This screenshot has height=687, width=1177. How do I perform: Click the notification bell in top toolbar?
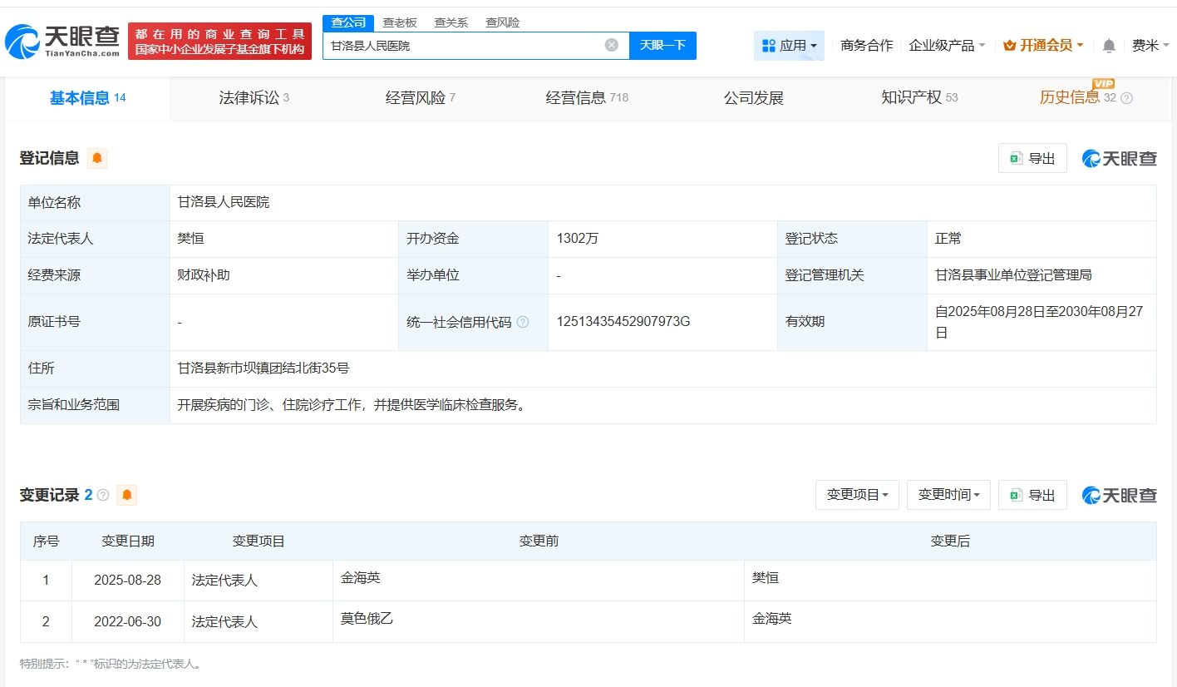[x=1108, y=46]
